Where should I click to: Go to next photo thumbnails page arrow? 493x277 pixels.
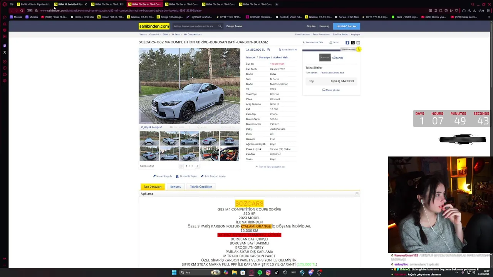[x=197, y=166]
